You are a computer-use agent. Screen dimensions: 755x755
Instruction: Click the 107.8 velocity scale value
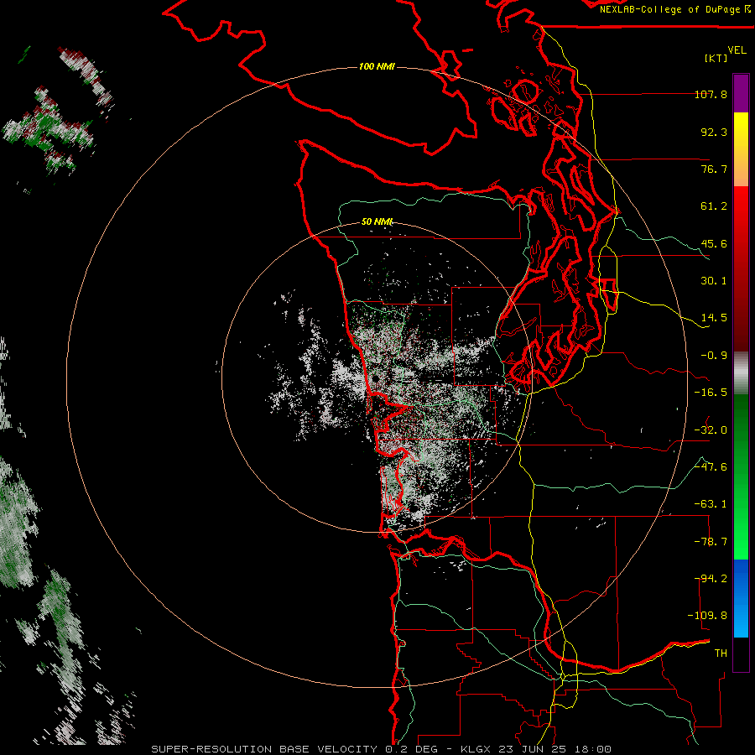711,94
